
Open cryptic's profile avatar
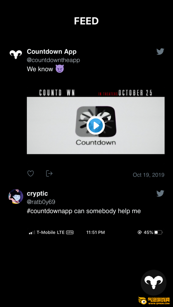pos(16,196)
